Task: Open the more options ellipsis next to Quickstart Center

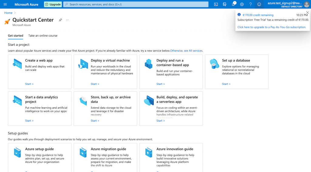Action: click(x=67, y=20)
